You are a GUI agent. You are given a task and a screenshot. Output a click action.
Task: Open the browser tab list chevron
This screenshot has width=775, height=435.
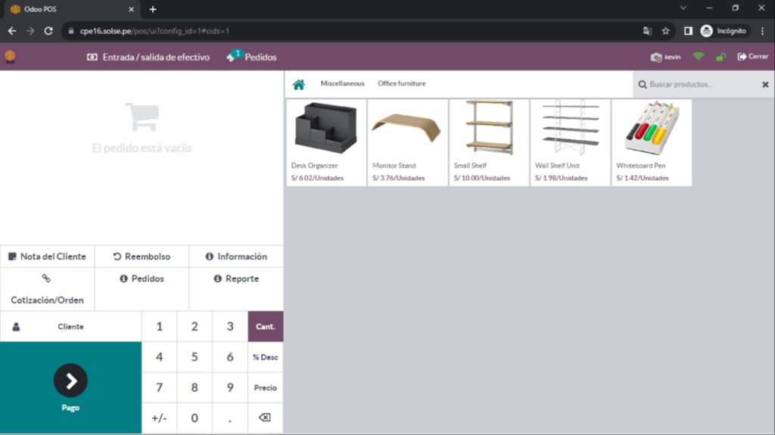[683, 8]
